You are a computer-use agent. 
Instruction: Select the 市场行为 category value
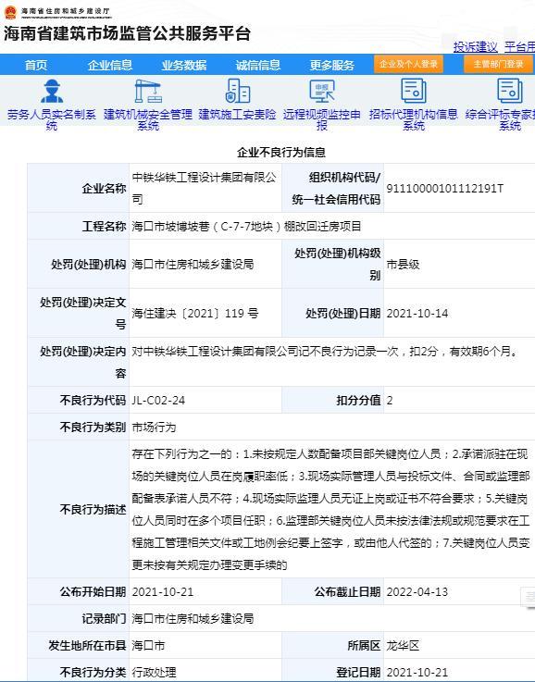click(x=154, y=428)
